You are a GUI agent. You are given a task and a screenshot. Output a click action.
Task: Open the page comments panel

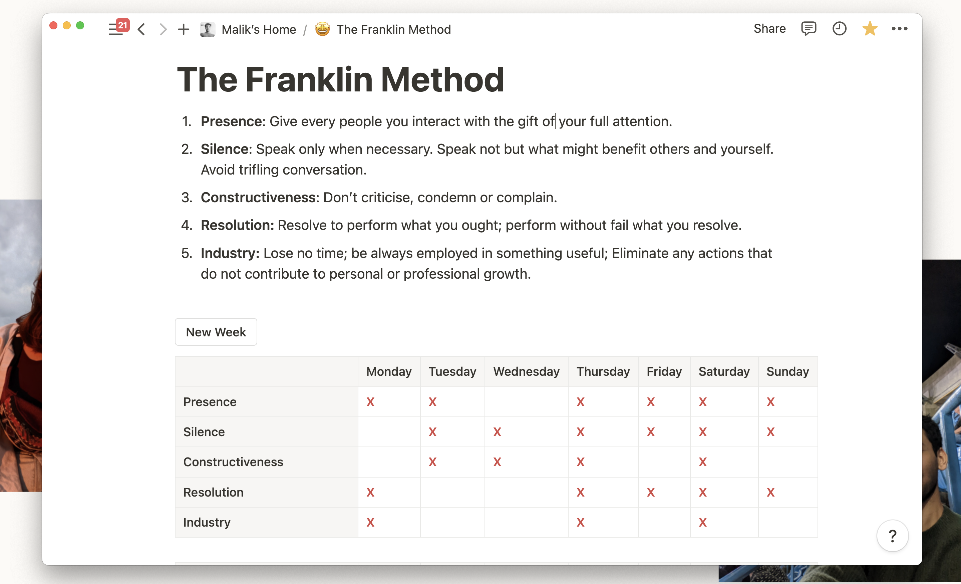pos(809,29)
